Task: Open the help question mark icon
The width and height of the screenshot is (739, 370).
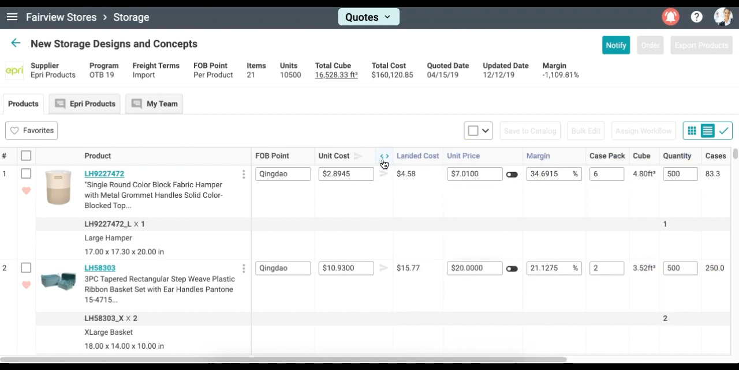Action: [697, 17]
